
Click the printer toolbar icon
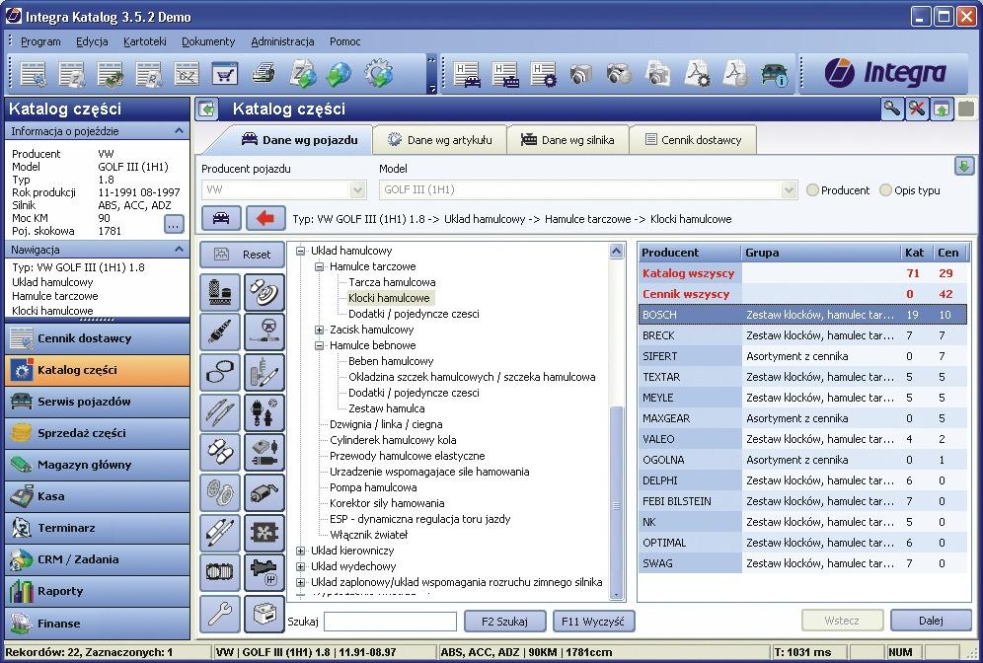coord(264,73)
